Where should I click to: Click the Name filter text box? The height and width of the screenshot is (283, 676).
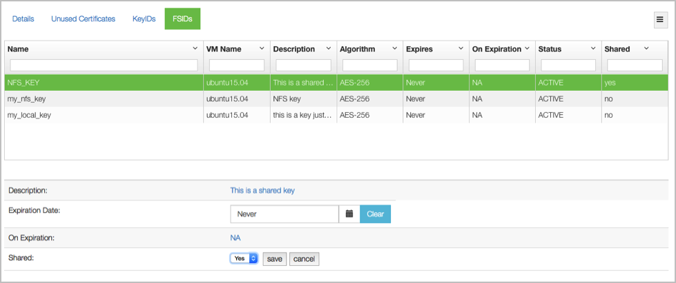[104, 65]
